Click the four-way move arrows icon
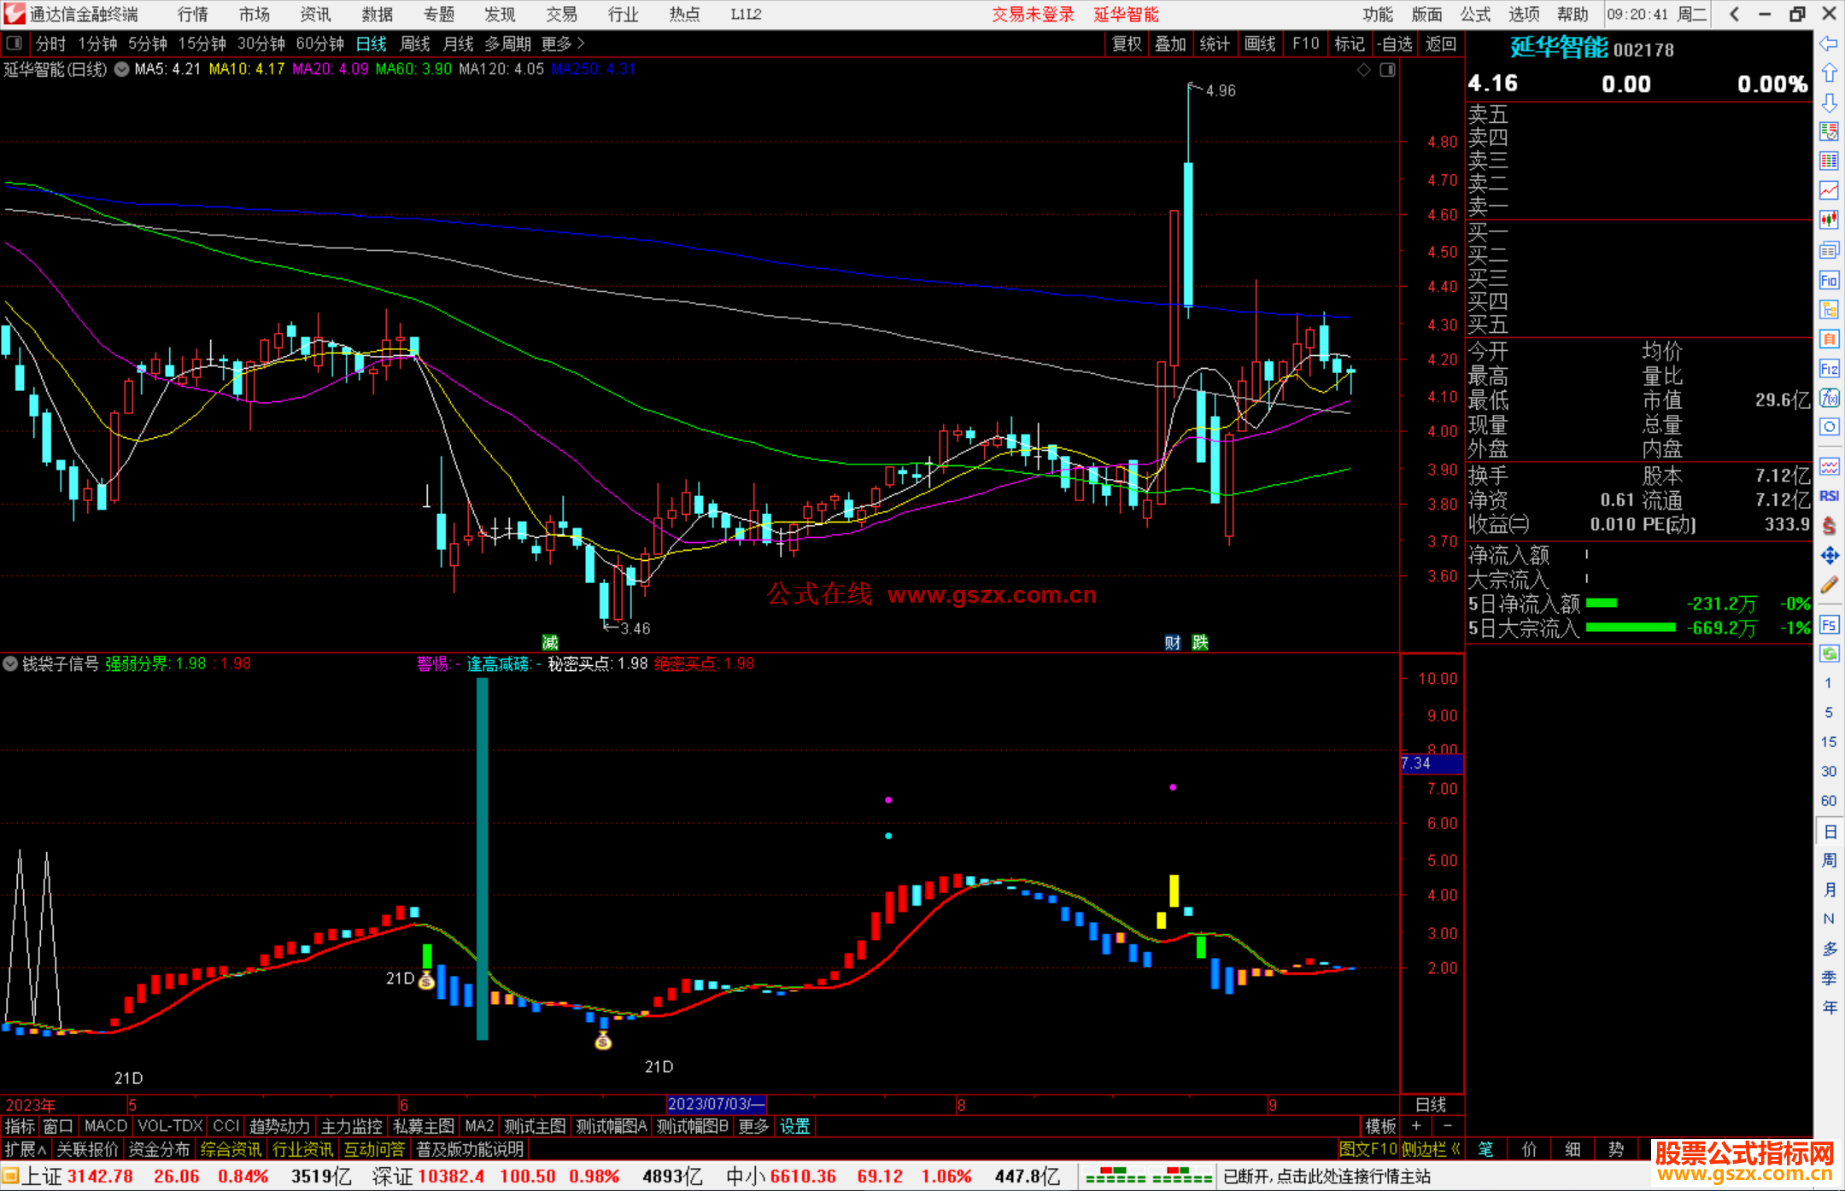This screenshot has width=1845, height=1191. (x=1829, y=556)
